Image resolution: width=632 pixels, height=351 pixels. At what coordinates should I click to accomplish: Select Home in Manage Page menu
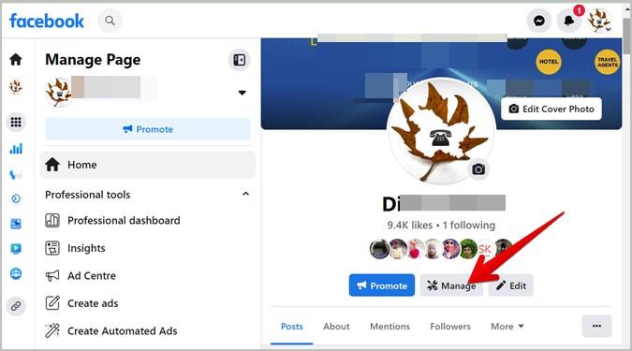(148, 165)
